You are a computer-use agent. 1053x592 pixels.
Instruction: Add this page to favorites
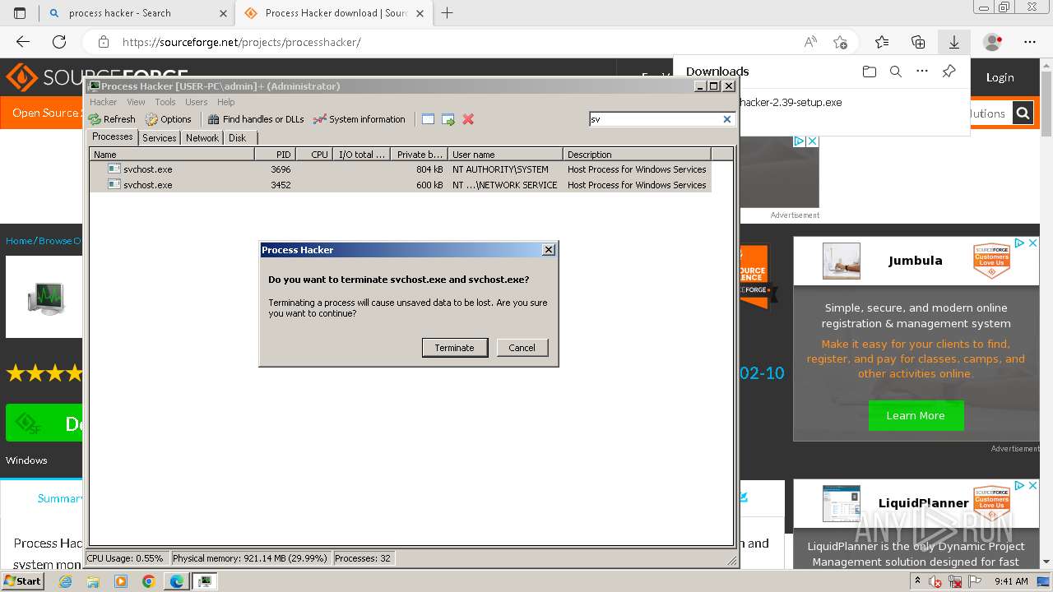pyautogui.click(x=840, y=42)
